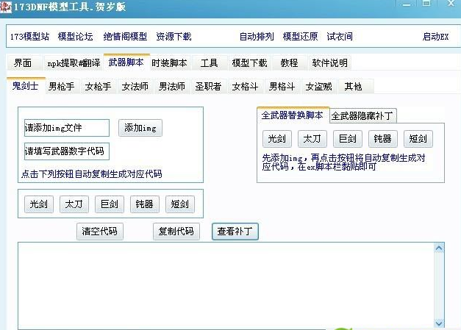
Task: Launch 启动EX from the top bar
Action: tap(435, 37)
